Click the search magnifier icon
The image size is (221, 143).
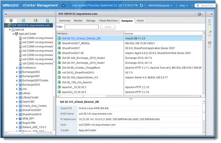coord(198,5)
